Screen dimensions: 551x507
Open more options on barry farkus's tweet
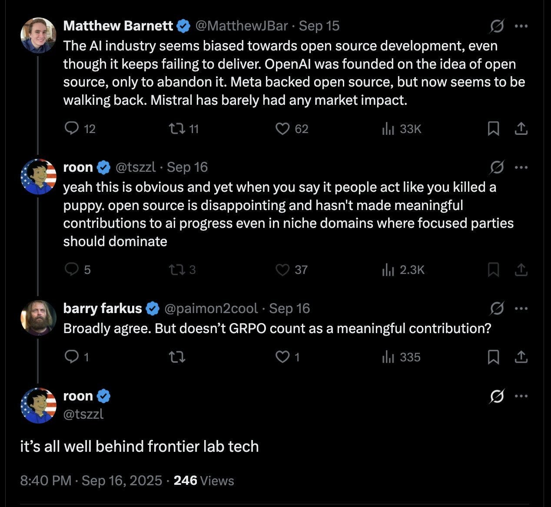521,309
